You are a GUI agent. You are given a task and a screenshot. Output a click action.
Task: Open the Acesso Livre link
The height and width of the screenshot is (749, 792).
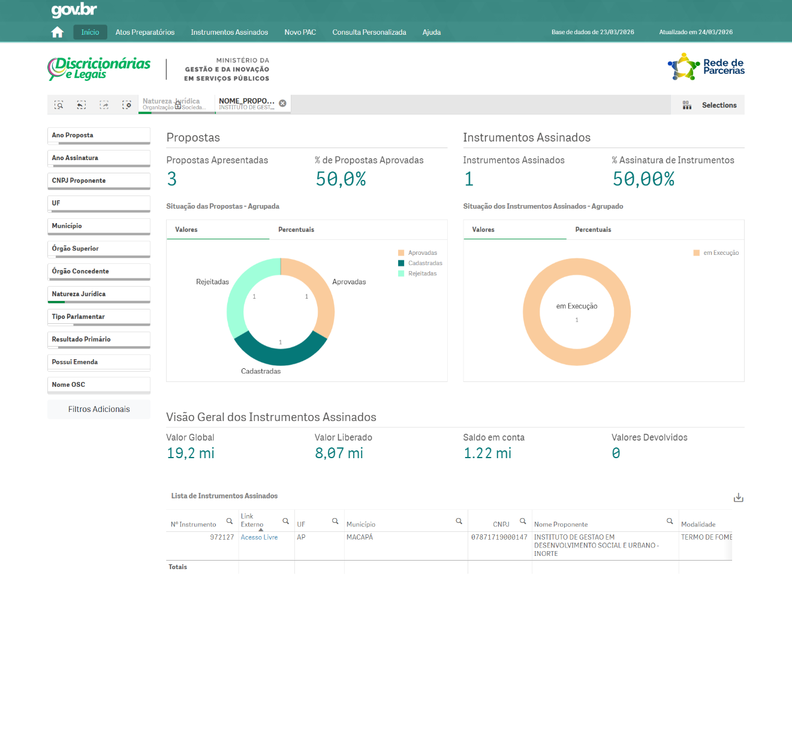point(259,537)
